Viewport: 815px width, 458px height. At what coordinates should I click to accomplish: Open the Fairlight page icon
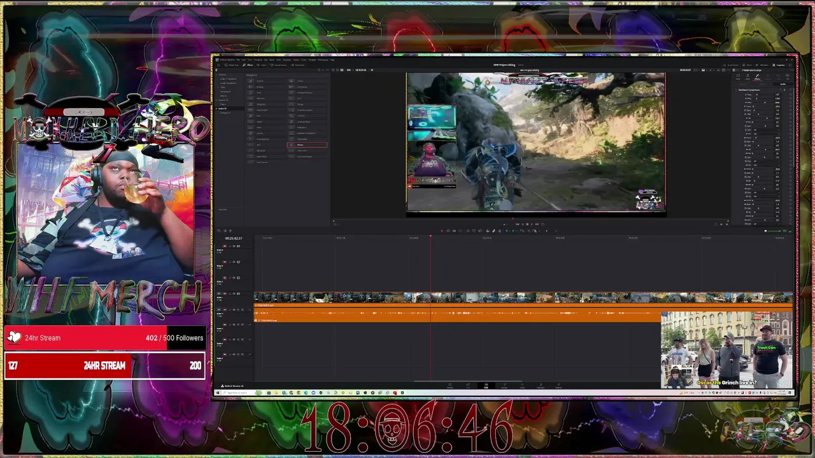point(541,385)
